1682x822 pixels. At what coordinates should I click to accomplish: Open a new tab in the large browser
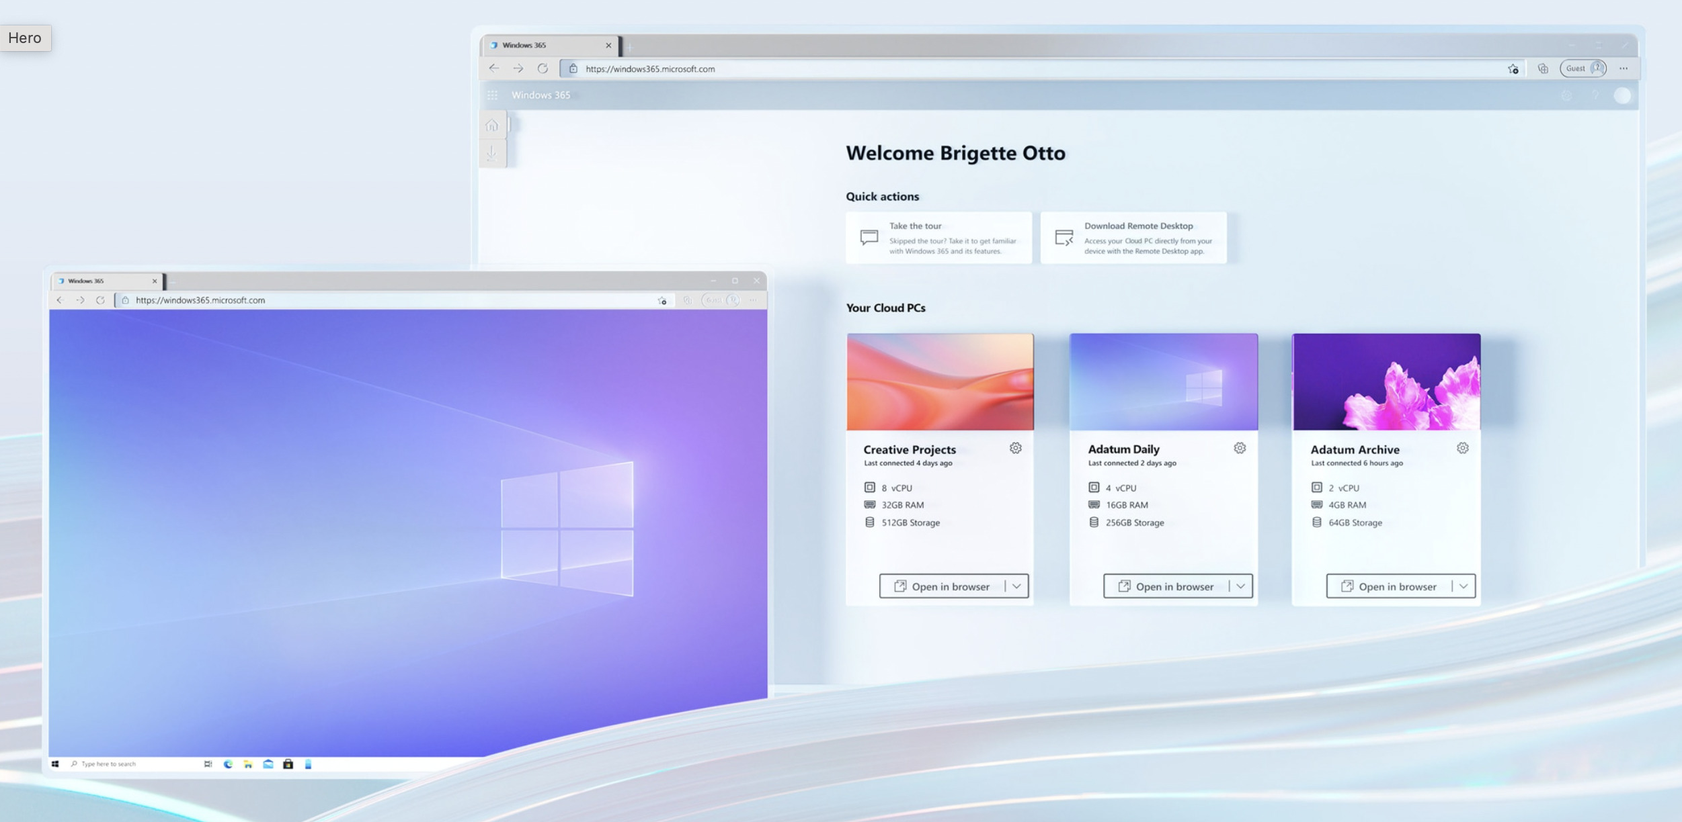(x=631, y=46)
